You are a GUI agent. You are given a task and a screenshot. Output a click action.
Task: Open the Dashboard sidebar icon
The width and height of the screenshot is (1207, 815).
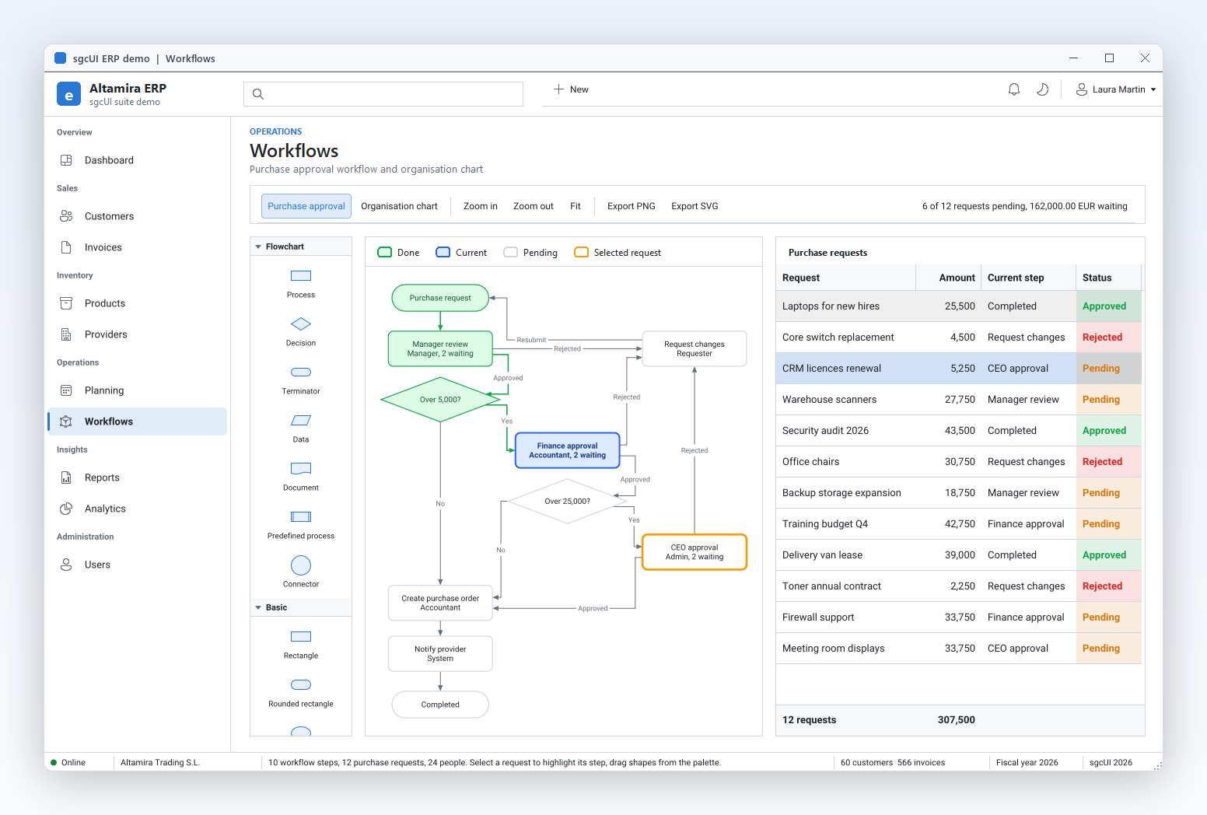point(66,160)
